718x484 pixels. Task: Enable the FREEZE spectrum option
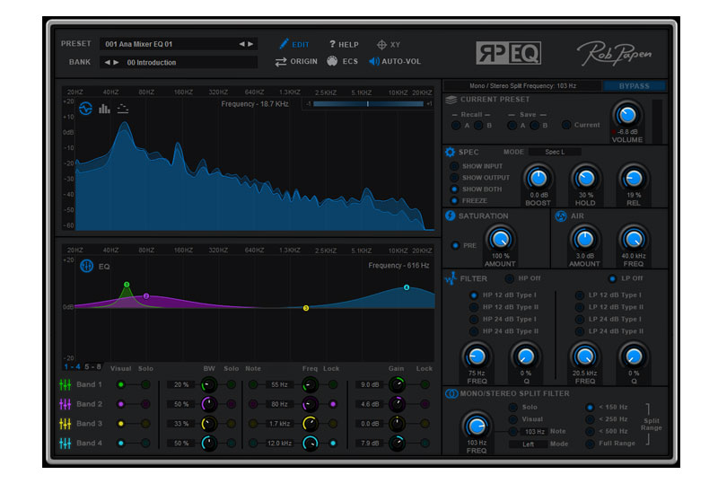coord(454,200)
